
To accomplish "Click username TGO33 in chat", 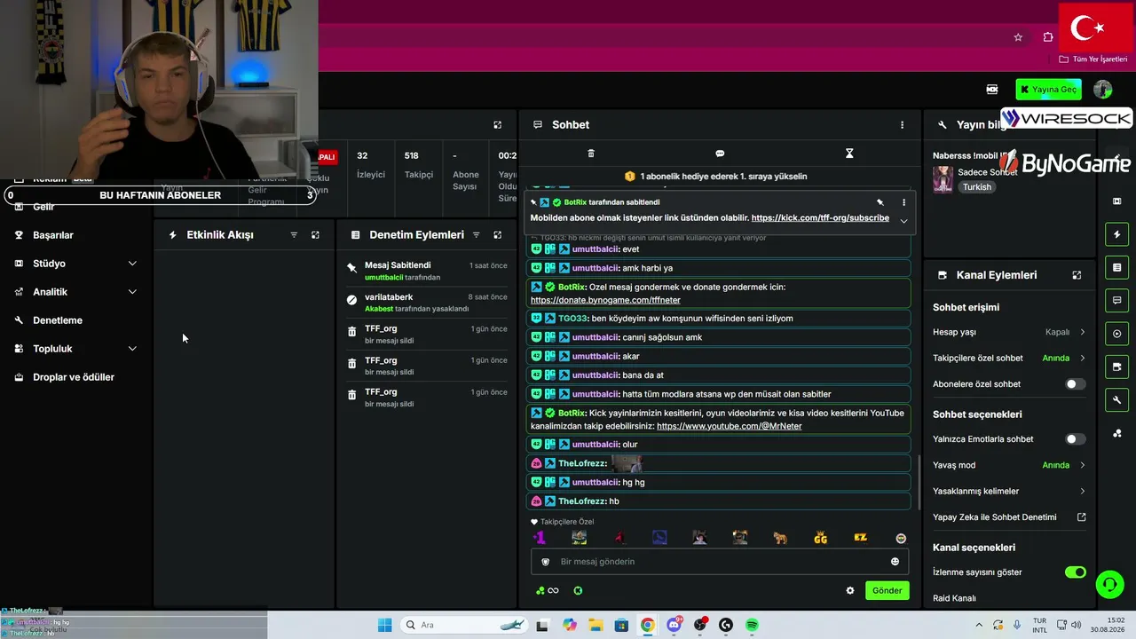I will [573, 319].
